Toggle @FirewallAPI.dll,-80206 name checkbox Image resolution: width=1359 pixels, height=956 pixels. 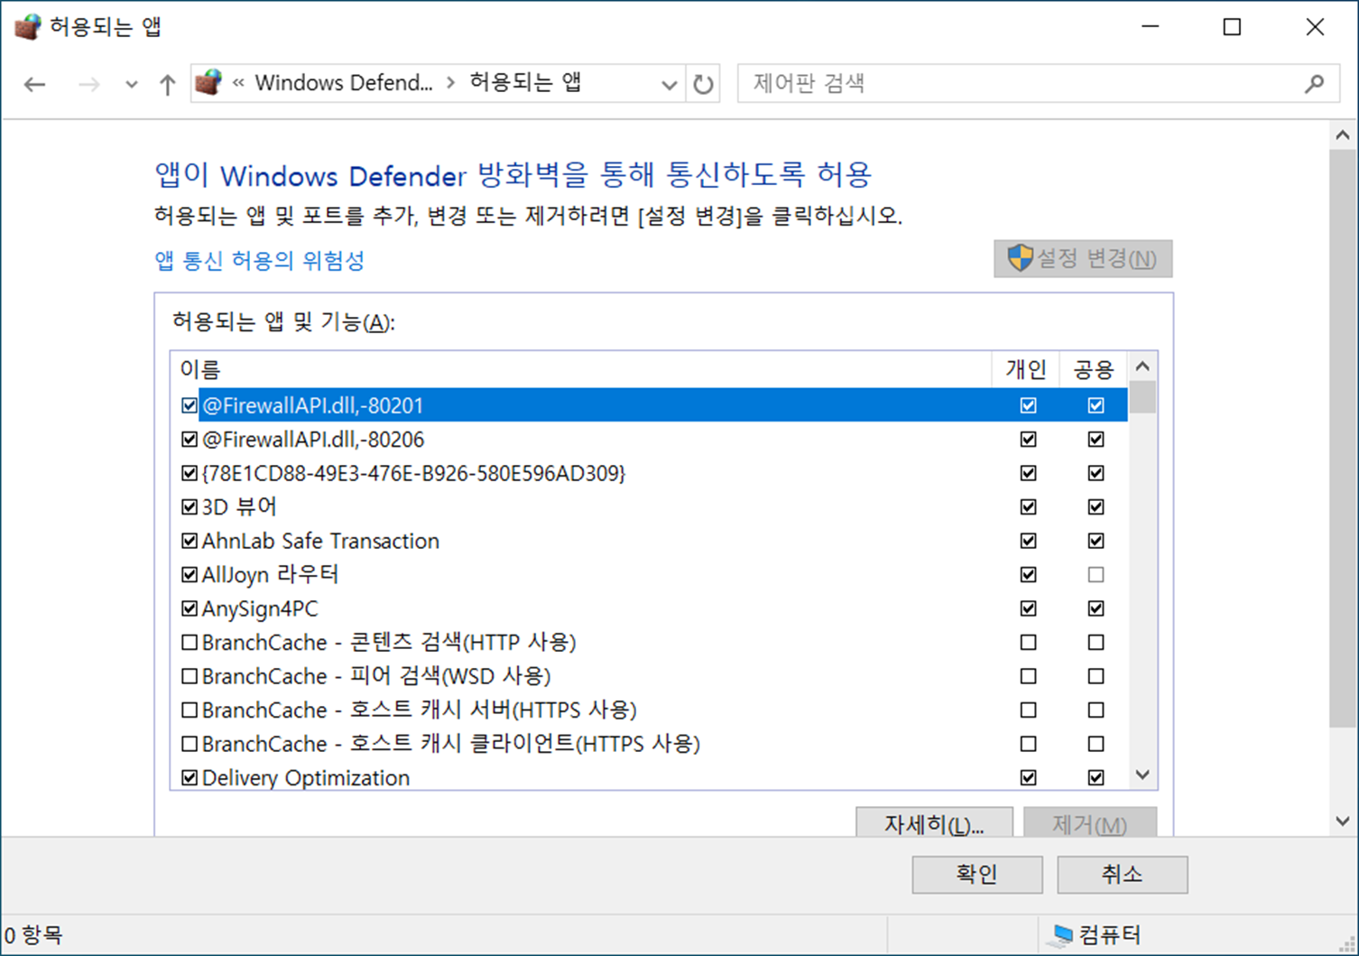click(190, 440)
